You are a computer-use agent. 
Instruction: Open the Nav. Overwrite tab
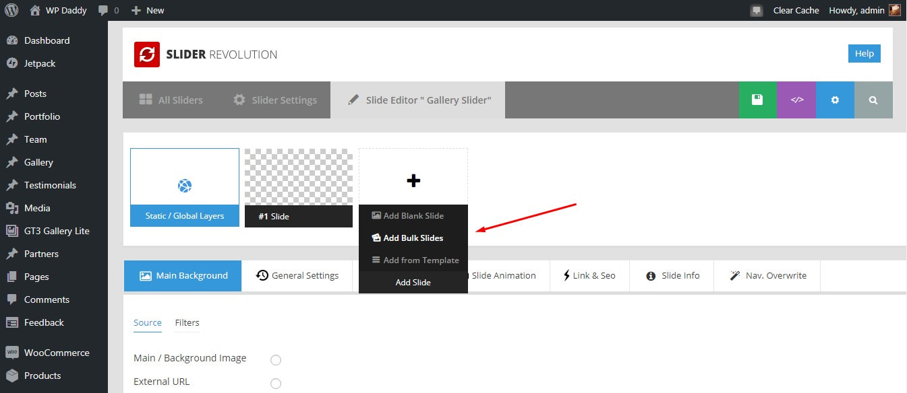(x=767, y=276)
